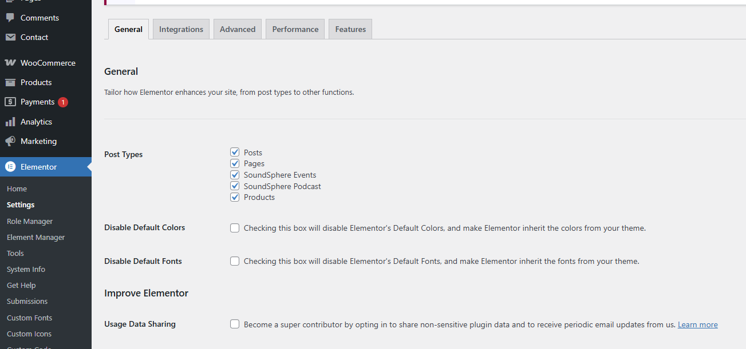Uncheck SoundSphere Podcast post type
The image size is (746, 349).
(235, 186)
